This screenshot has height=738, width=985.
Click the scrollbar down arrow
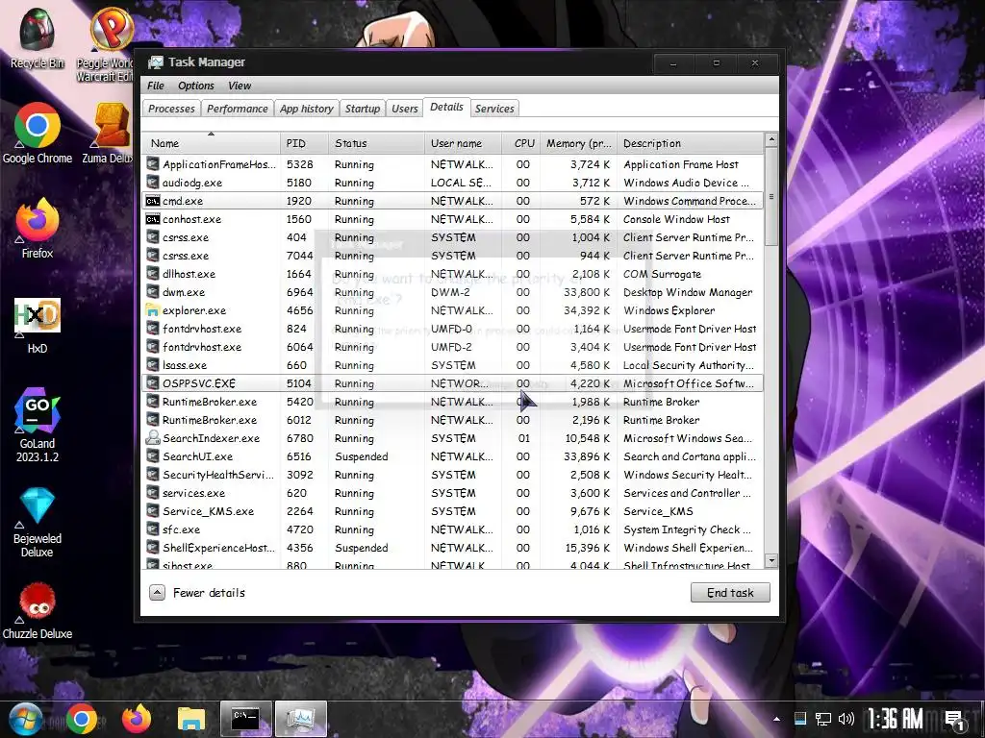tap(771, 560)
